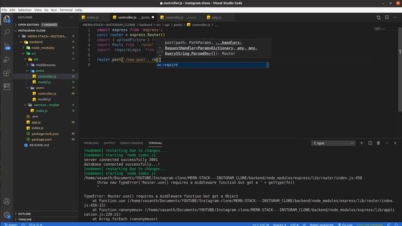Select the Terminal panel tab

(155, 143)
